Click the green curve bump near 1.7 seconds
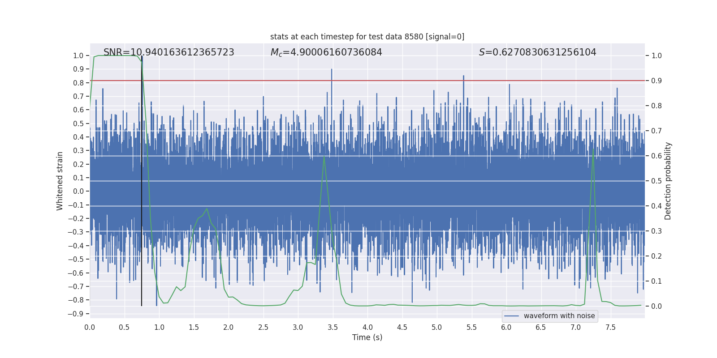 tap(207, 209)
